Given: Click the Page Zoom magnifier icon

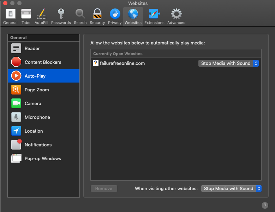Looking at the screenshot, I should tap(16, 90).
